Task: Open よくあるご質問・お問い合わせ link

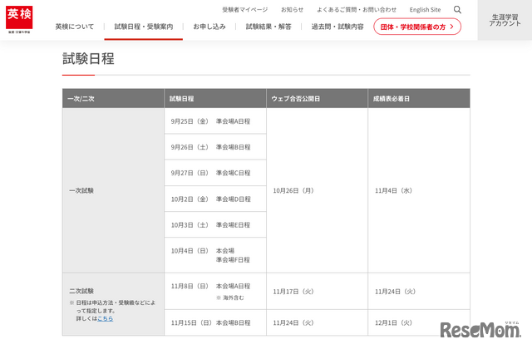Action: point(357,10)
